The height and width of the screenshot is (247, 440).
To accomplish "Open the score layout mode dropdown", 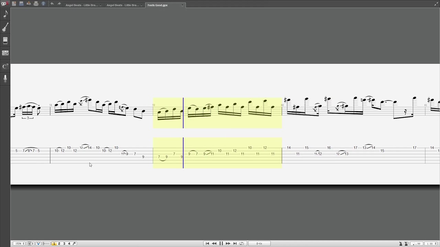I will coord(31,244).
